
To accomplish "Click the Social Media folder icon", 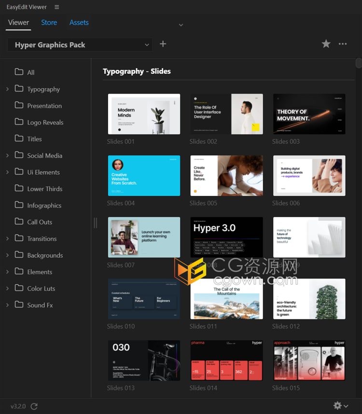I will (19, 155).
